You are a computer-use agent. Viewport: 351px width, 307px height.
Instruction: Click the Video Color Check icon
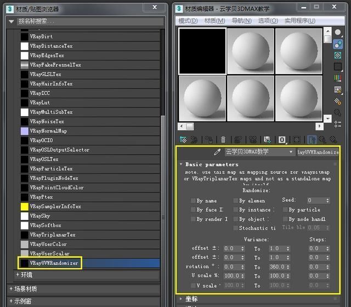338,78
